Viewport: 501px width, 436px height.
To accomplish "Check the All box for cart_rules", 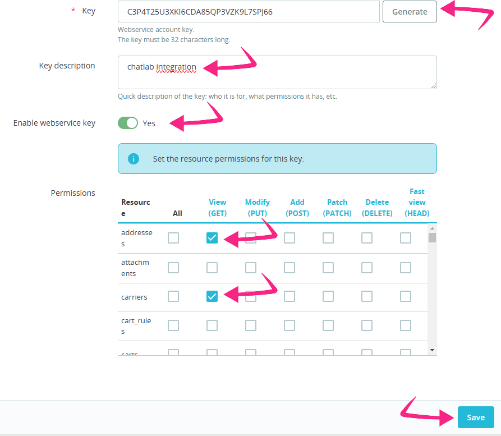I will pyautogui.click(x=173, y=325).
